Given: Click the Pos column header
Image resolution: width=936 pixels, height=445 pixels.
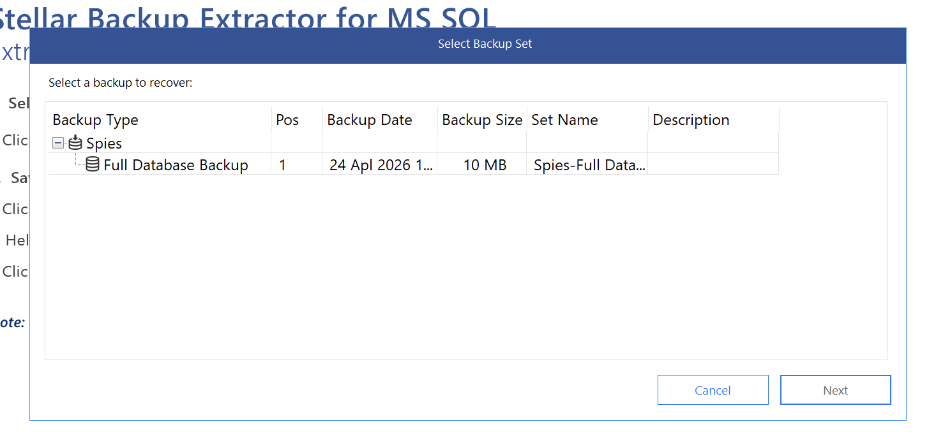Looking at the screenshot, I should coord(297,120).
